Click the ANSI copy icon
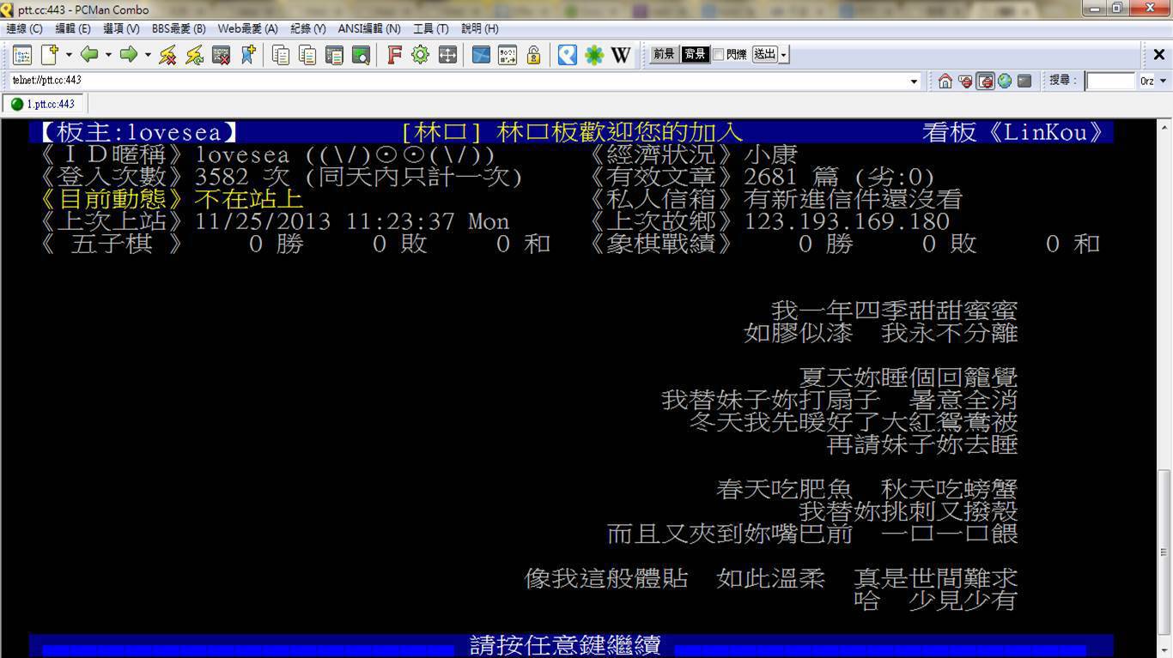Image resolution: width=1173 pixels, height=658 pixels. click(x=333, y=55)
